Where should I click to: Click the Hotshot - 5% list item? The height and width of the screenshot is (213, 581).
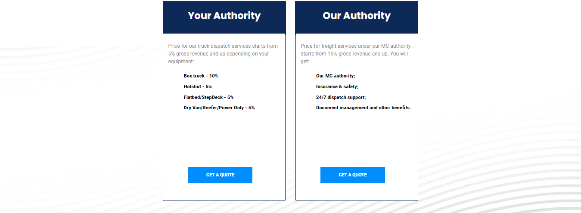tap(198, 86)
